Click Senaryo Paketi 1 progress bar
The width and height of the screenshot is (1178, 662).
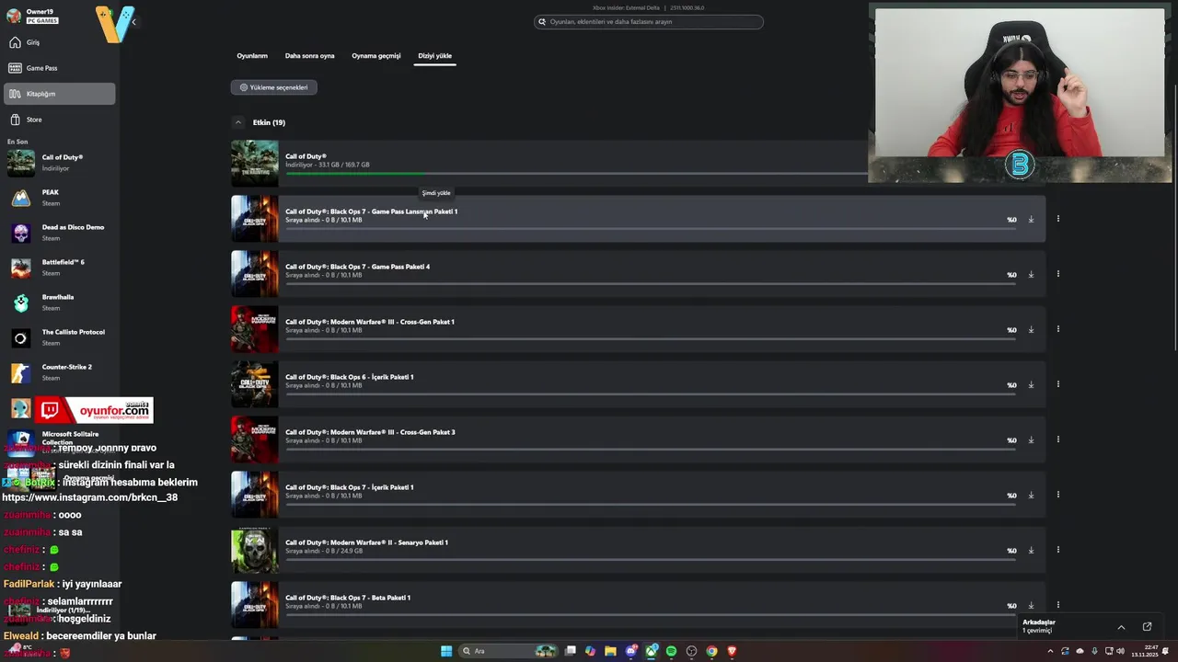[x=651, y=559]
